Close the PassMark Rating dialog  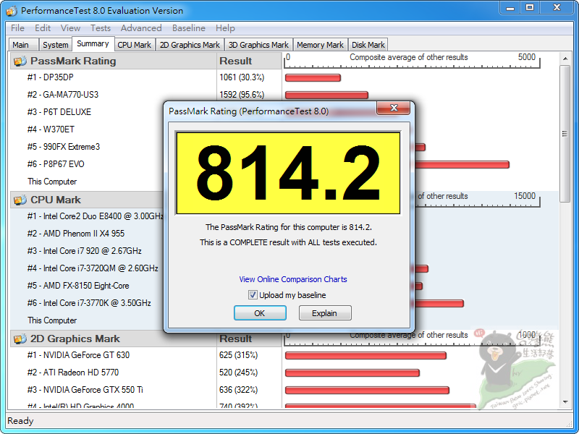click(x=394, y=108)
